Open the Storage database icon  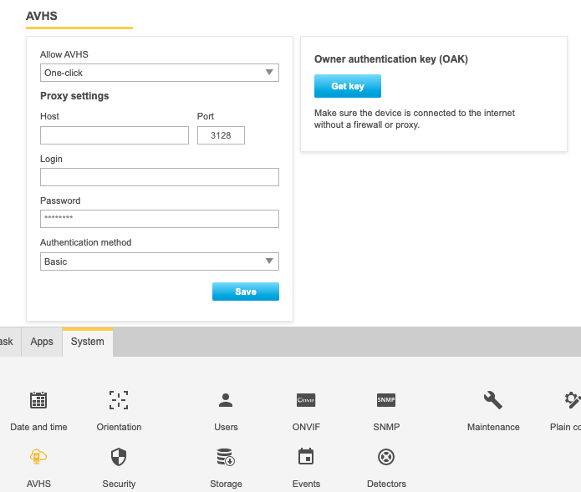pos(226,457)
